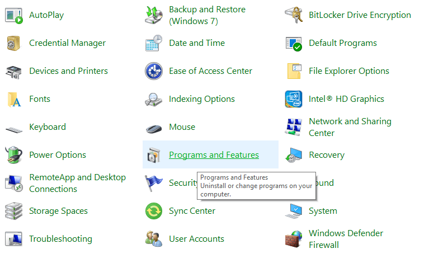Click the AutoPlay icon

click(14, 15)
